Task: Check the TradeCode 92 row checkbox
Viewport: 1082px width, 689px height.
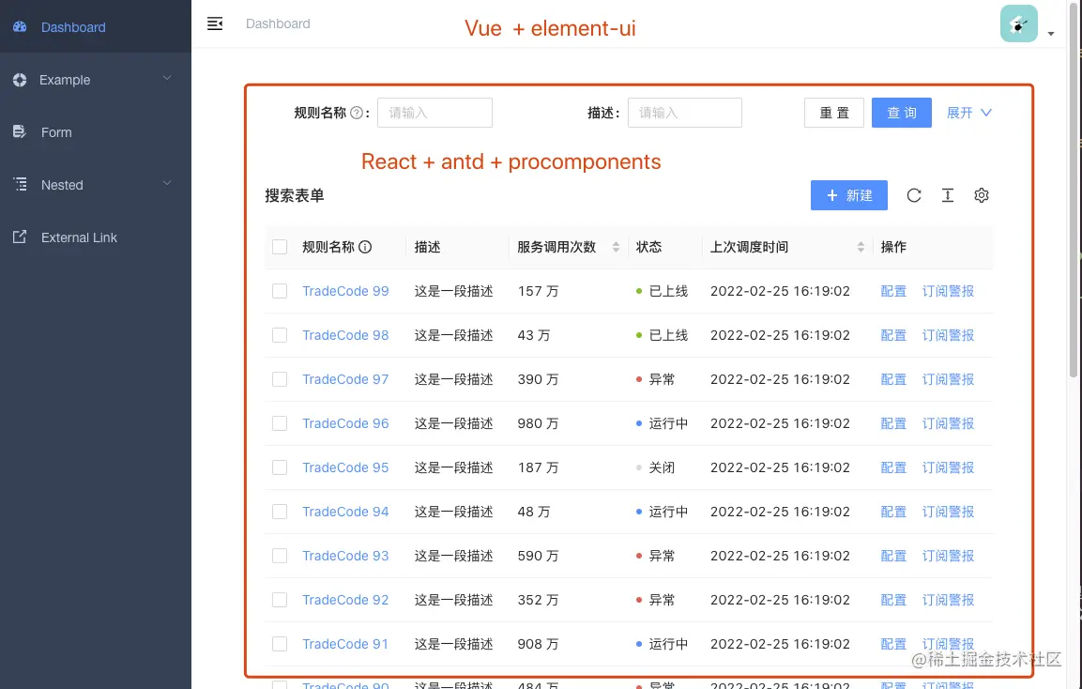Action: (280, 600)
